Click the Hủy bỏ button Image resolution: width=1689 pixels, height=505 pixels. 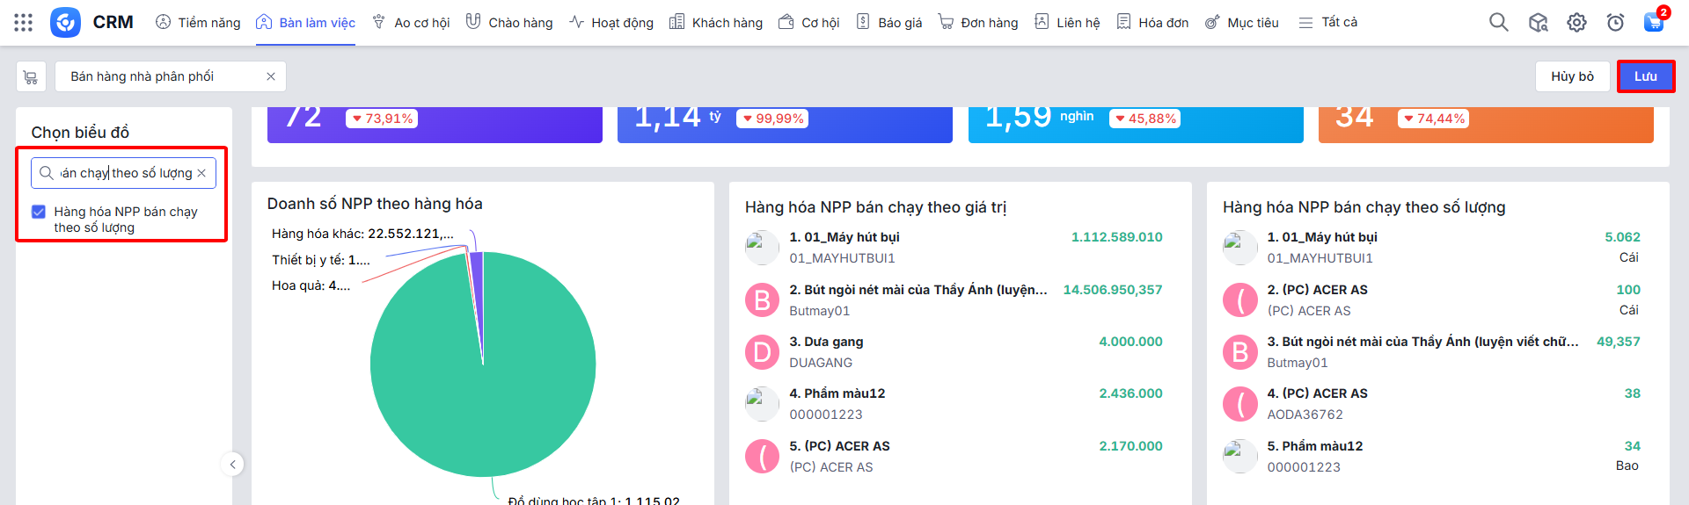tap(1572, 76)
